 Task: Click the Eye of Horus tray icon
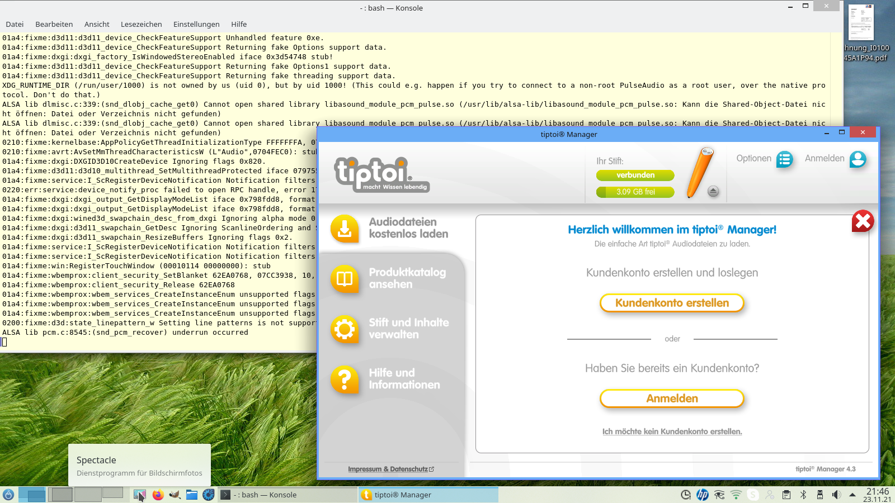point(719,495)
